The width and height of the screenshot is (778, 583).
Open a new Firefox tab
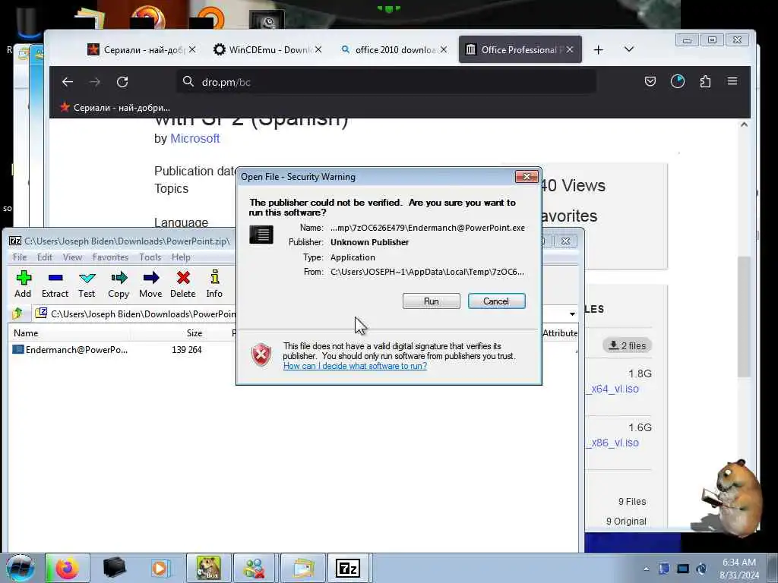(599, 49)
